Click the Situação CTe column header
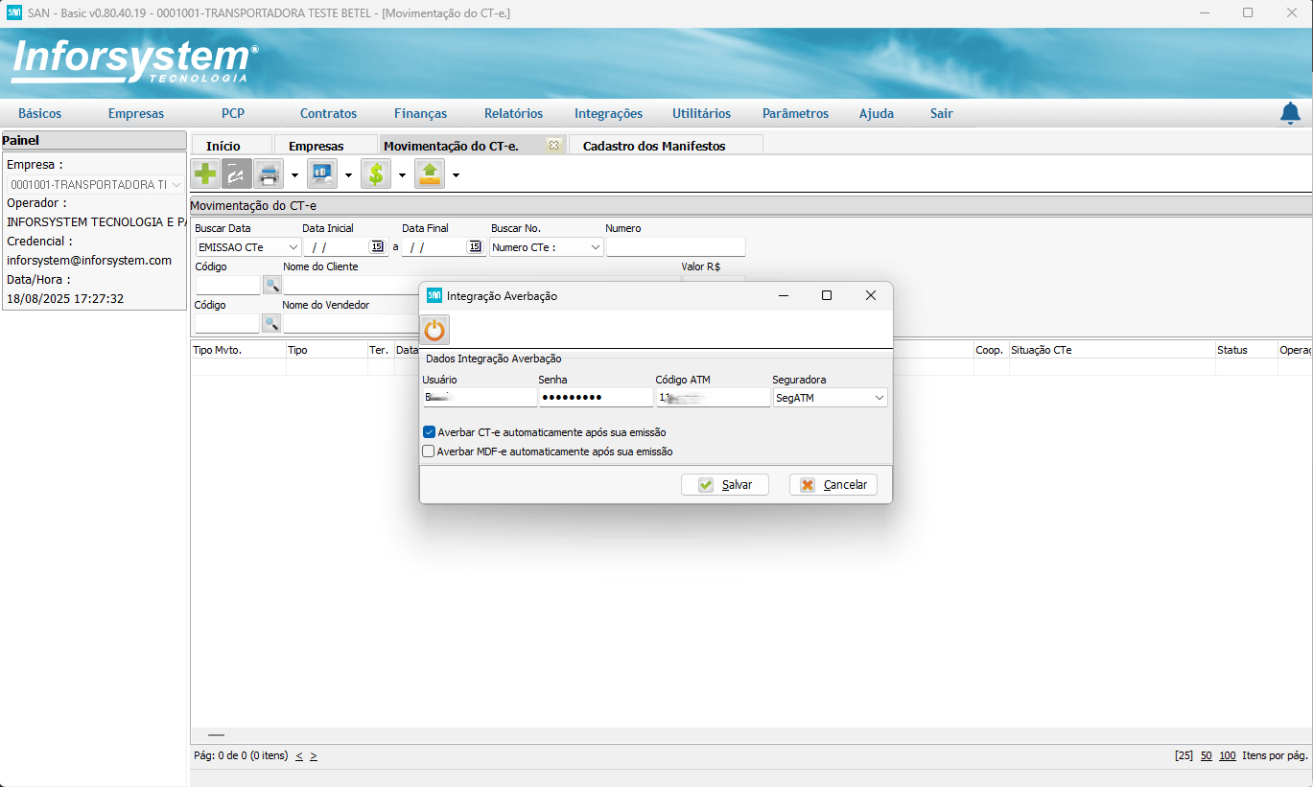Screen dimensions: 1313x787 pyautogui.click(x=1112, y=350)
